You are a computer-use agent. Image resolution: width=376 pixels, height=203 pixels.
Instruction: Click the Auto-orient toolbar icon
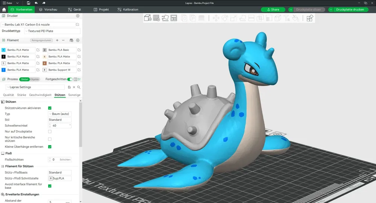click(165, 18)
